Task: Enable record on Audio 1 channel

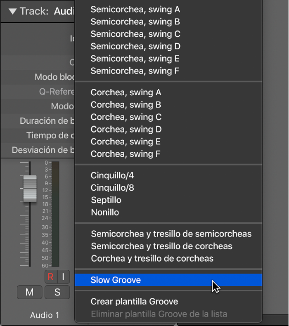Action: click(51, 277)
